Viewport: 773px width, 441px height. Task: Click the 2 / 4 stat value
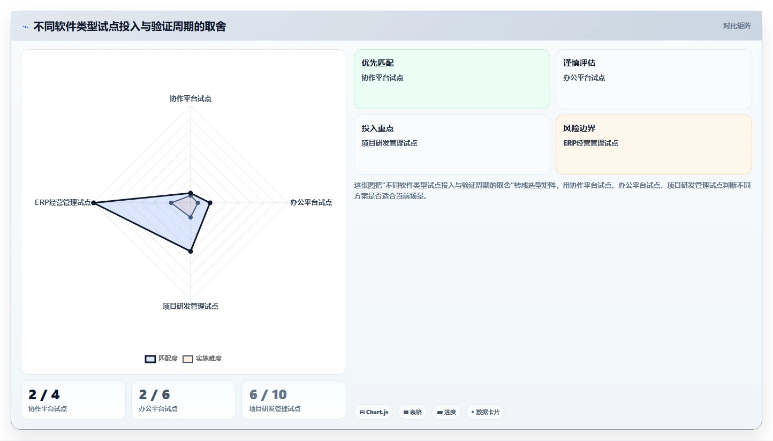point(44,395)
